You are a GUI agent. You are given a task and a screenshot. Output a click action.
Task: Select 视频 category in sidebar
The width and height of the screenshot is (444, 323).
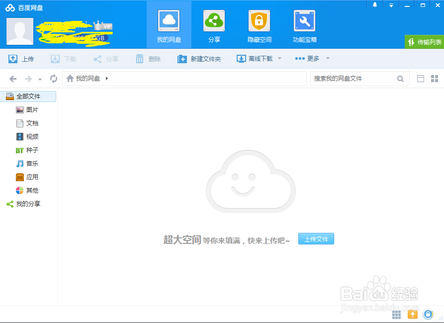27,136
